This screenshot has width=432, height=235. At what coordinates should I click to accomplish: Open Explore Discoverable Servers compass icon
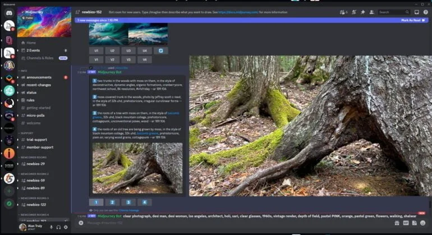(9, 204)
